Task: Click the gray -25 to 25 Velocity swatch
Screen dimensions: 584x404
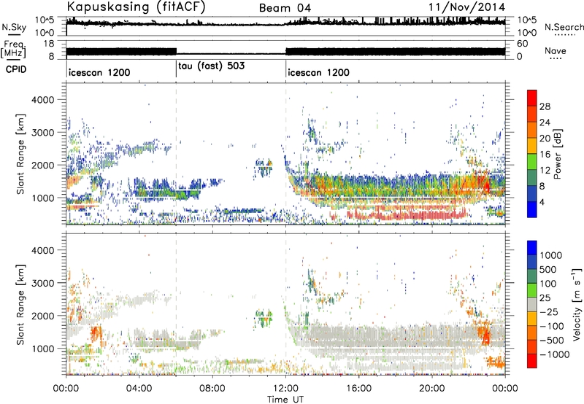Action: [x=532, y=305]
